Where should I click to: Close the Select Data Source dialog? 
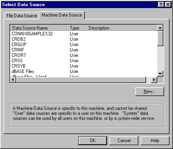point(168,5)
